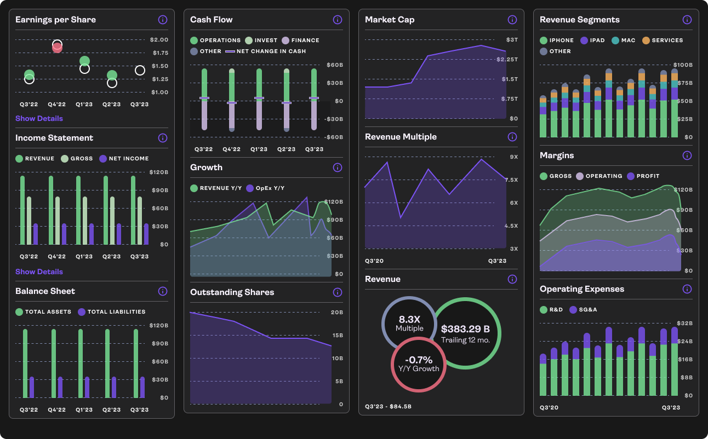Click the pink Q4'22 earnings data point
Viewport: 708px width, 439px height.
pyautogui.click(x=57, y=48)
